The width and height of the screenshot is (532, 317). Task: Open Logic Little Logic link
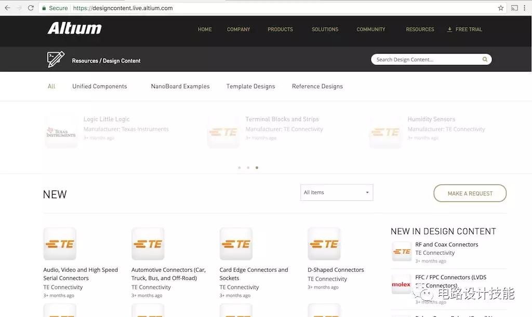point(107,119)
